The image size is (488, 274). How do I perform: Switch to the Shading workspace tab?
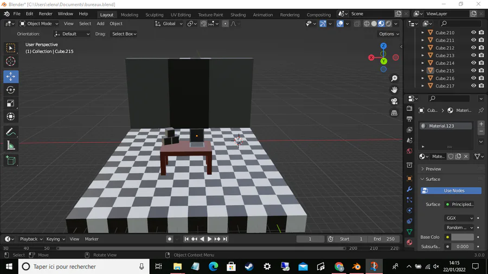[x=238, y=15]
